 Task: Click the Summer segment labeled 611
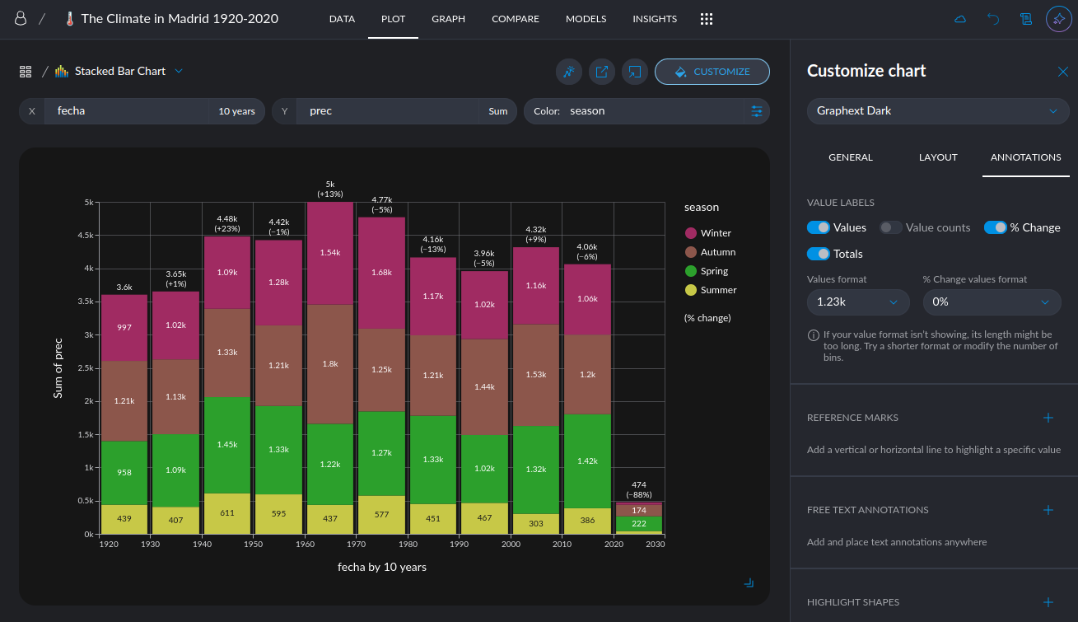pyautogui.click(x=227, y=513)
